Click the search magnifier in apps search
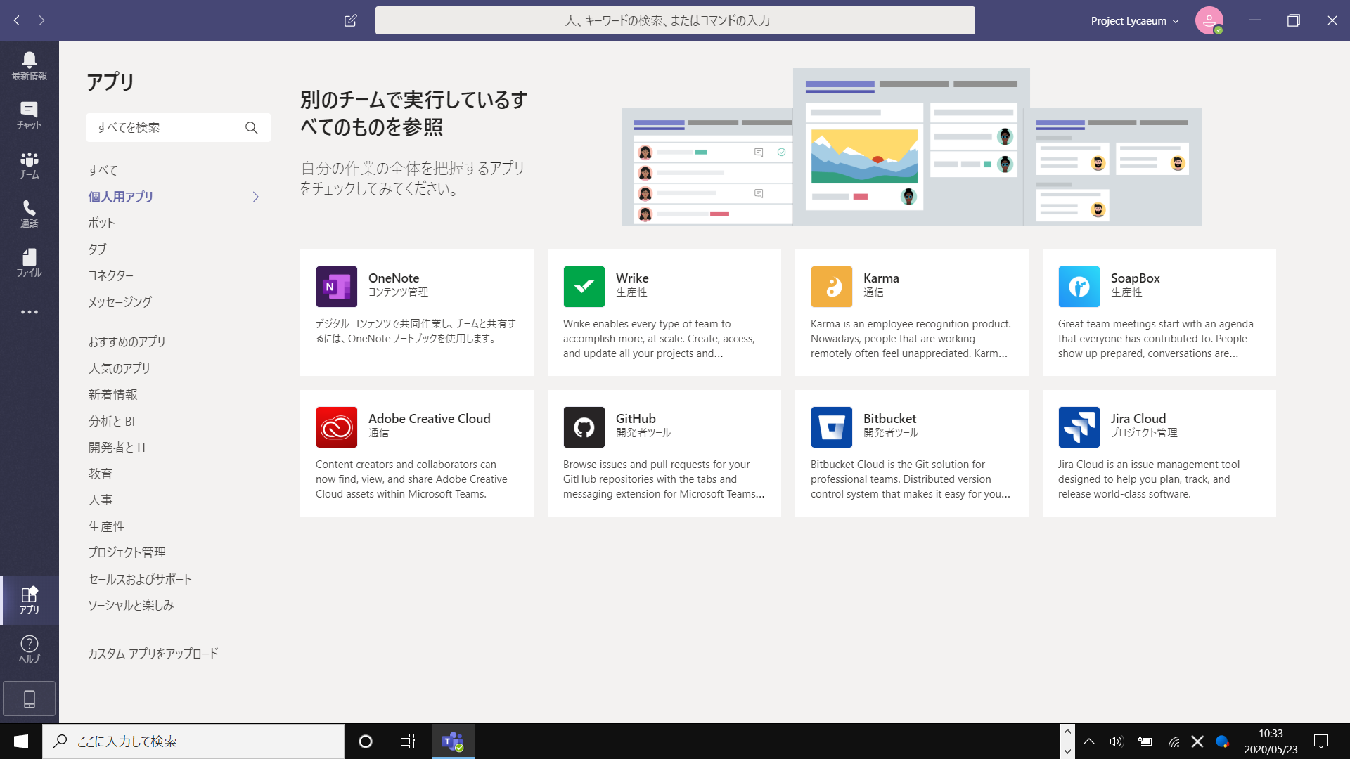Image resolution: width=1350 pixels, height=759 pixels. [x=251, y=128]
